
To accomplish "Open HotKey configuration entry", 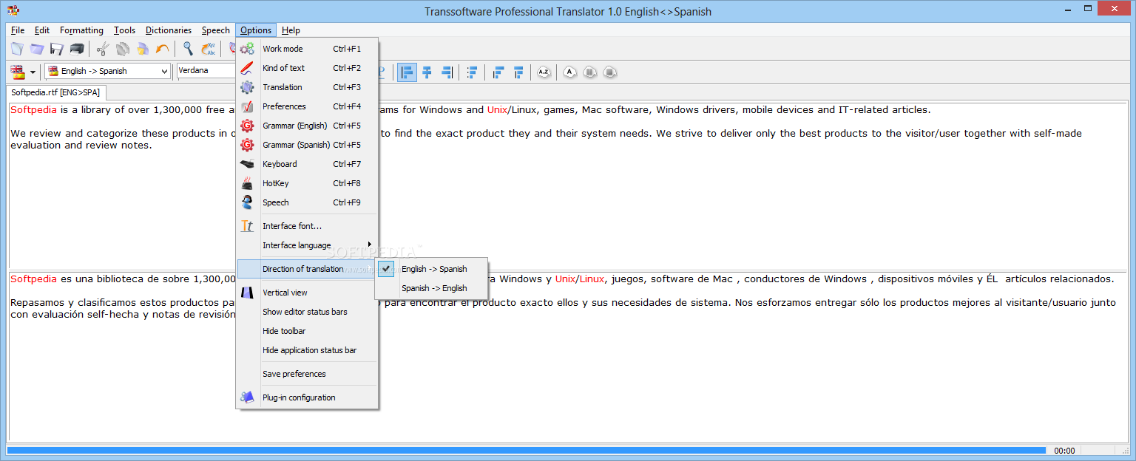I will click(x=307, y=183).
